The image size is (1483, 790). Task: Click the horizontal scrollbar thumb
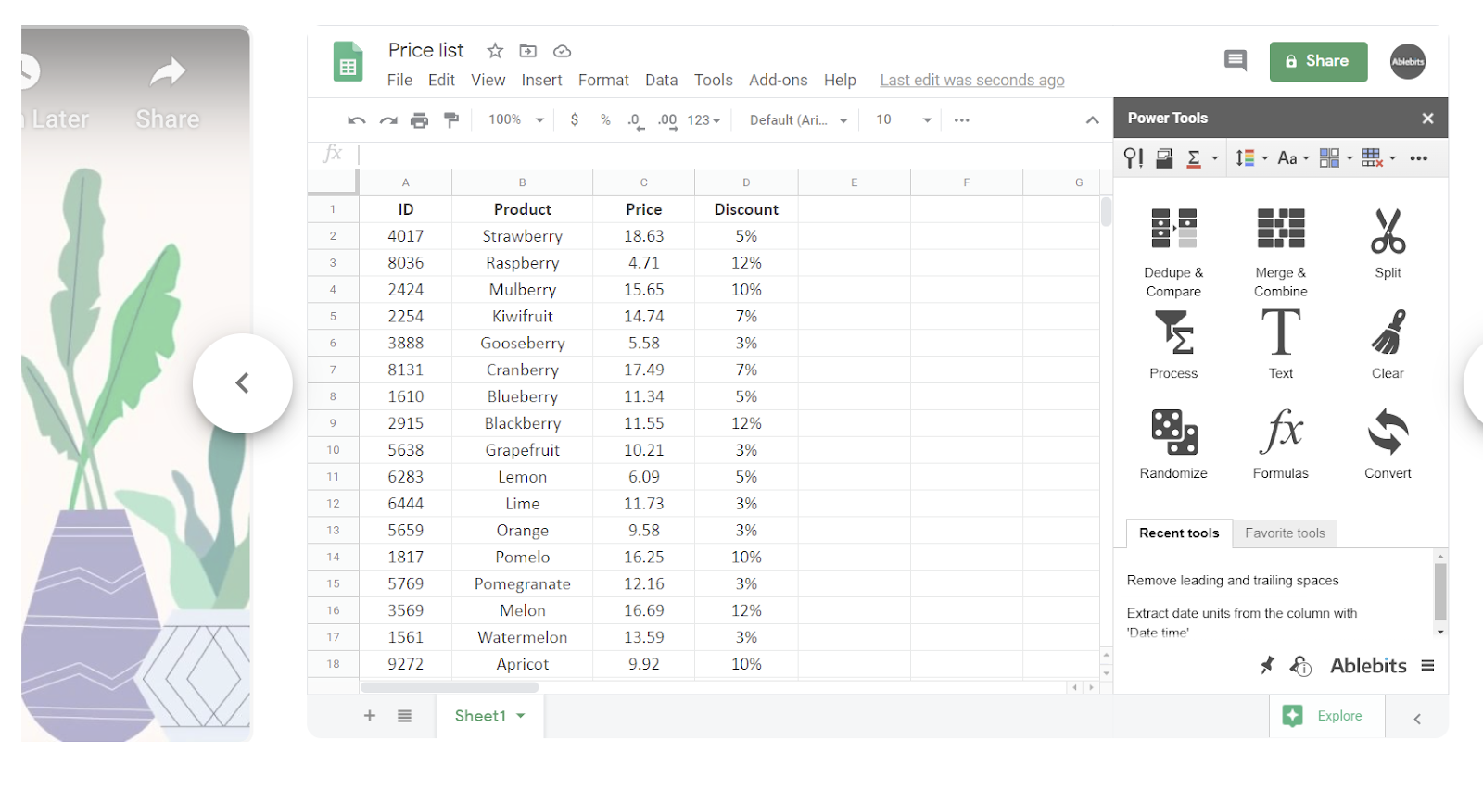(x=450, y=687)
